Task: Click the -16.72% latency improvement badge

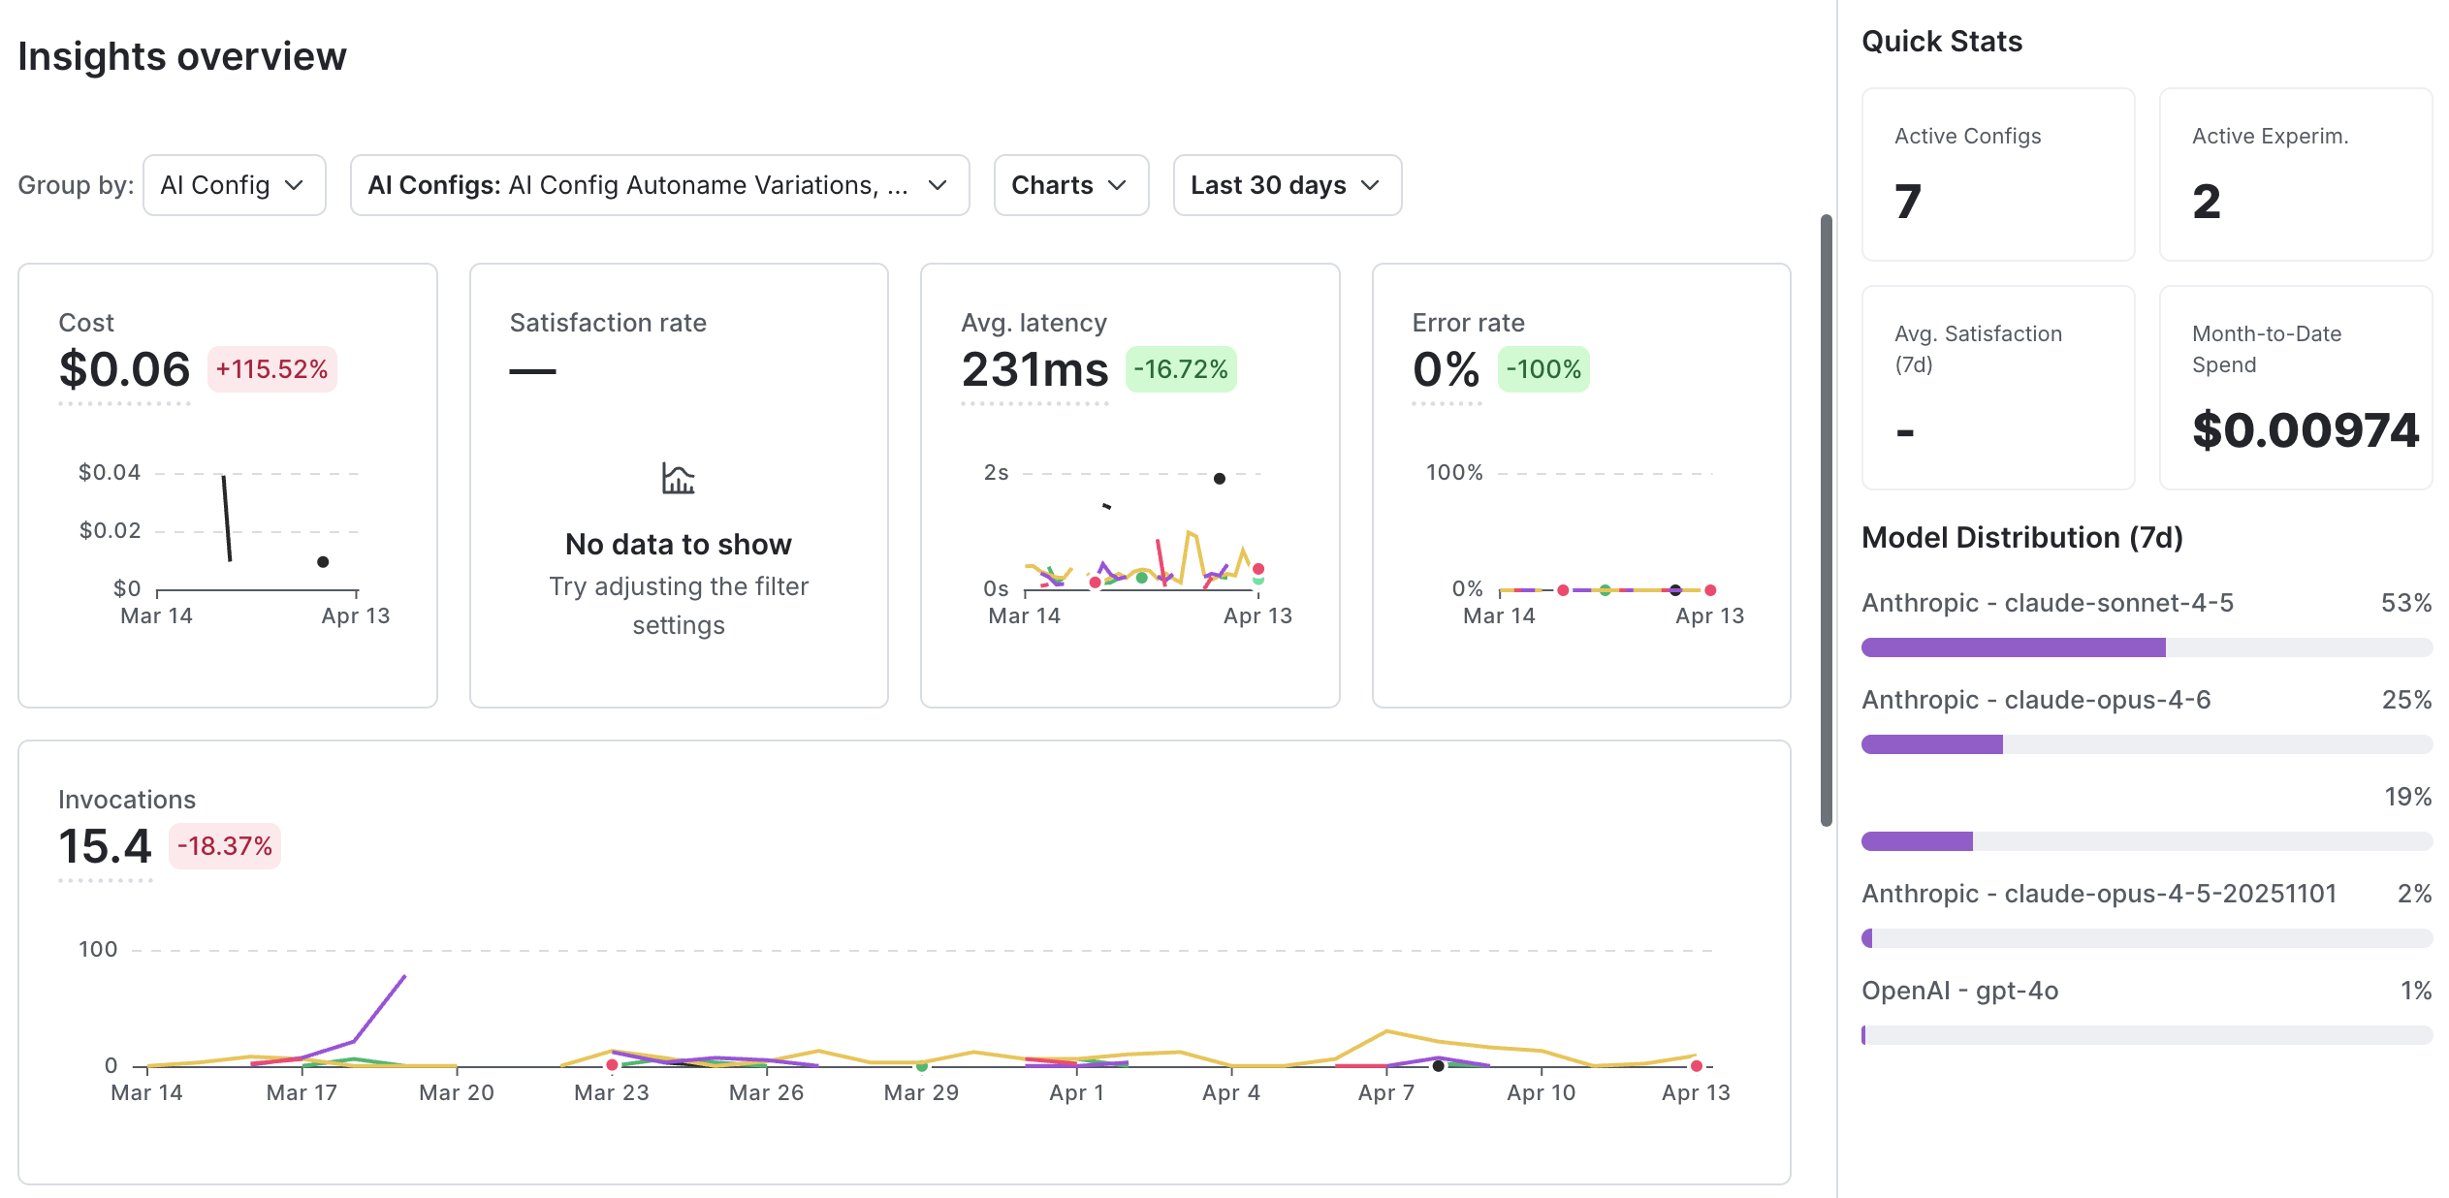Action: [x=1179, y=368]
